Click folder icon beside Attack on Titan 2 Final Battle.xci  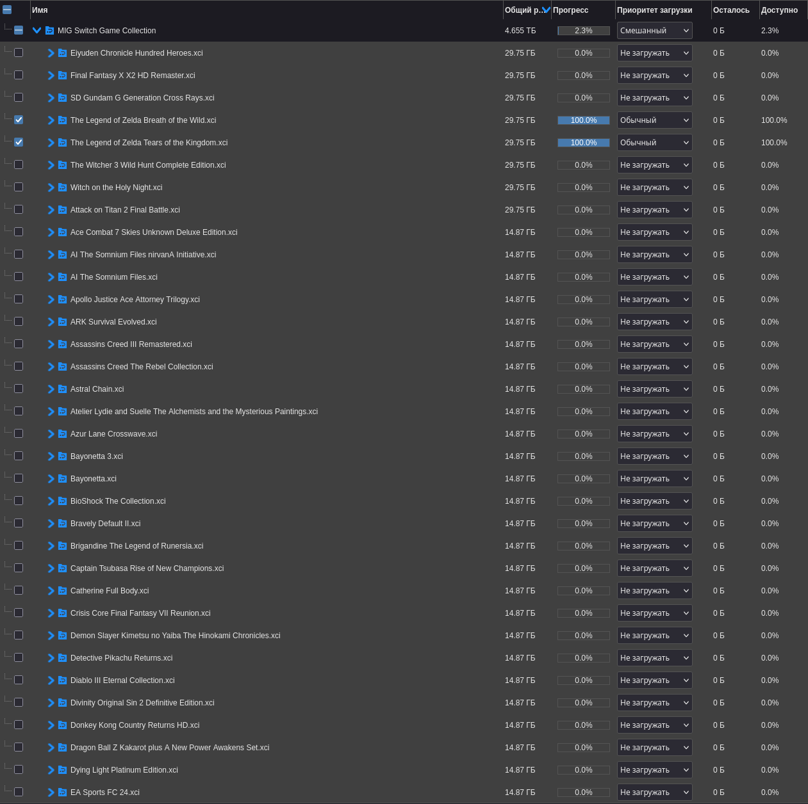tap(62, 210)
